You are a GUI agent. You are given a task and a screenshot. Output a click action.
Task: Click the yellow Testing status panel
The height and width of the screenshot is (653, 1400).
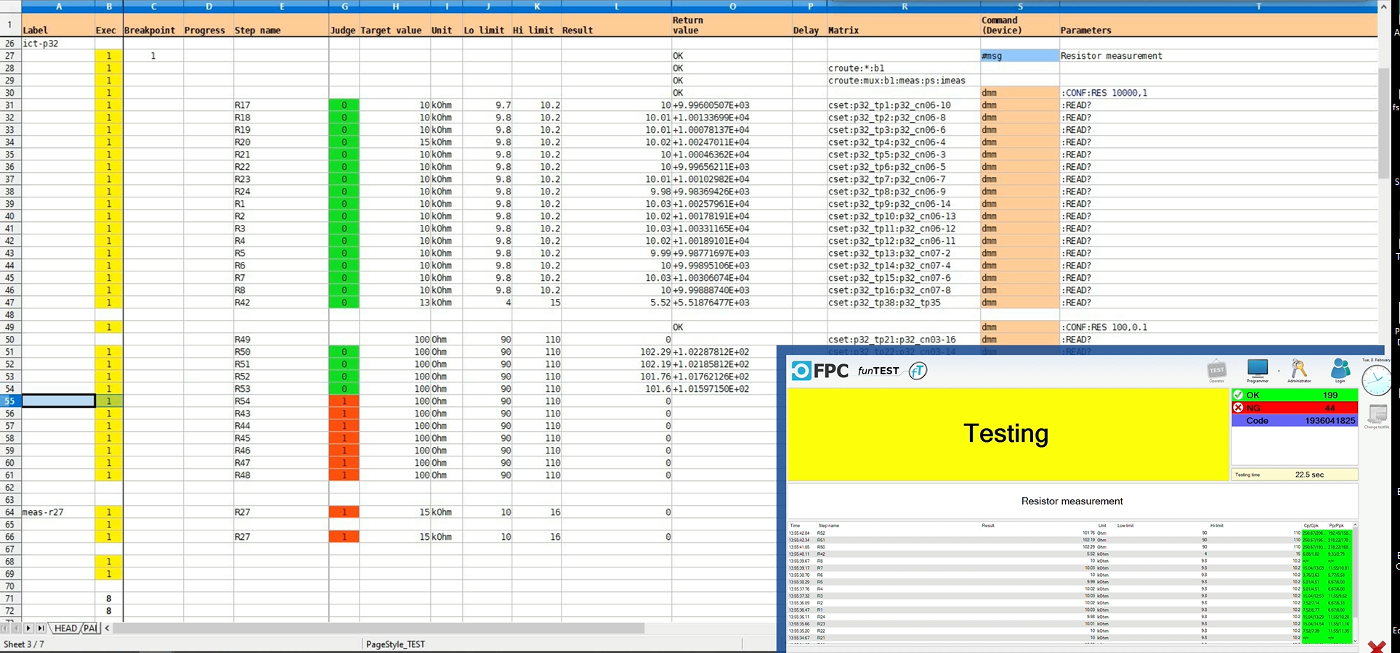coord(1008,434)
